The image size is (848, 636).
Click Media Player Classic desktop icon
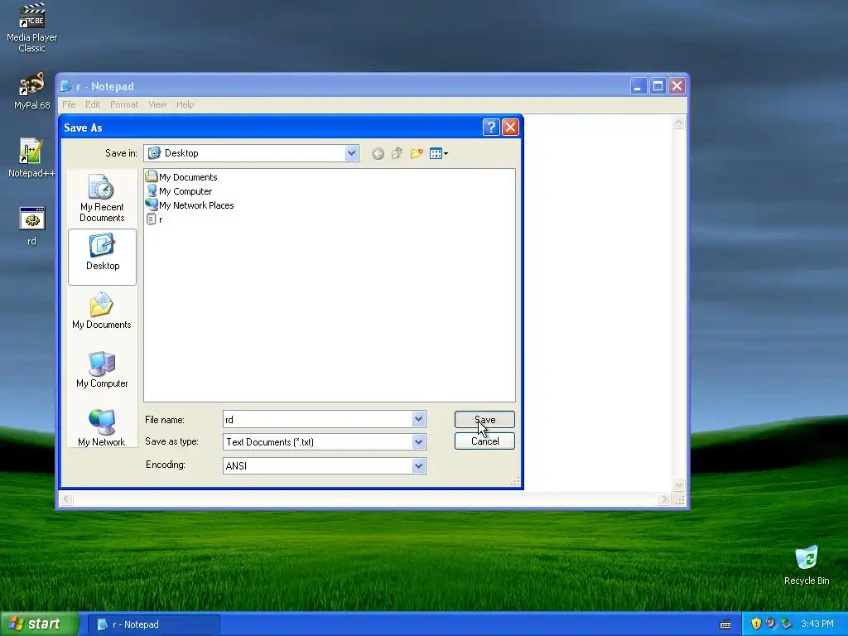[32, 28]
